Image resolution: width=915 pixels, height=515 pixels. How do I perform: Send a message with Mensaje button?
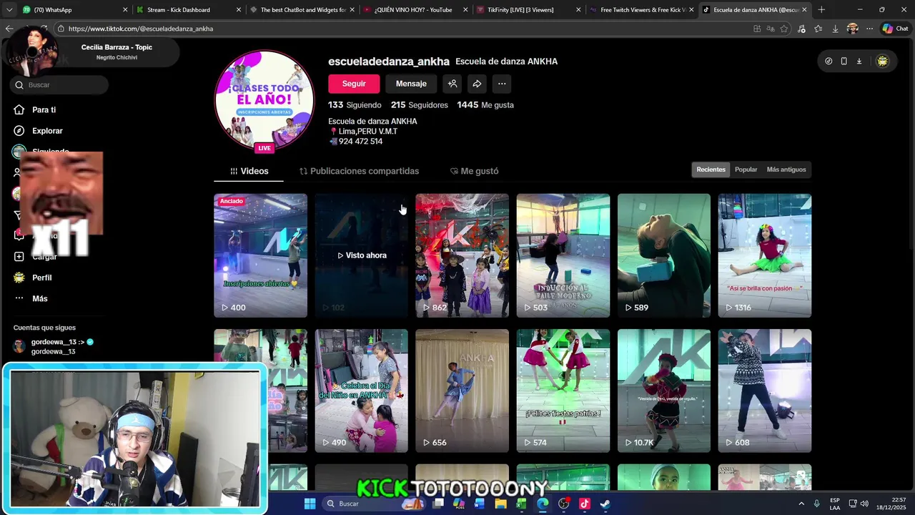pos(411,84)
